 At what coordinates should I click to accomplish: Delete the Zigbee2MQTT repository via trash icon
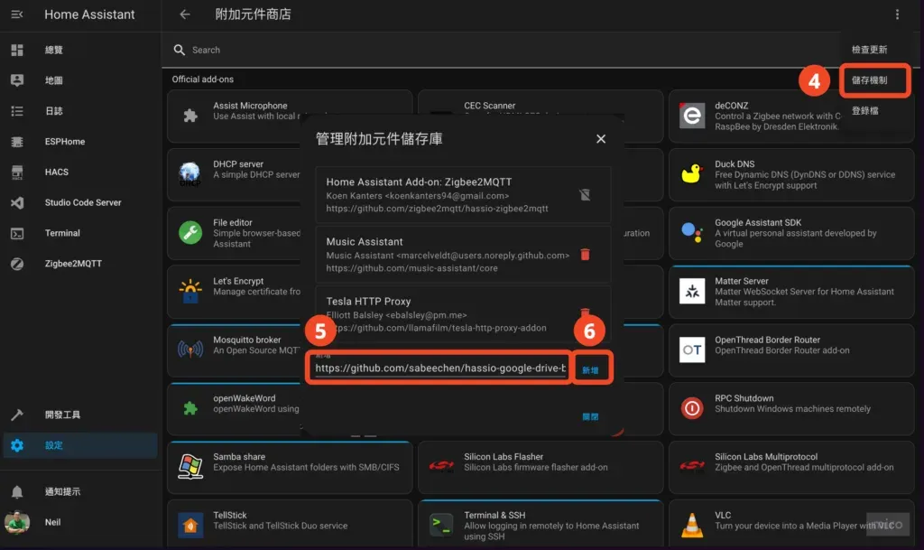pyautogui.click(x=586, y=193)
